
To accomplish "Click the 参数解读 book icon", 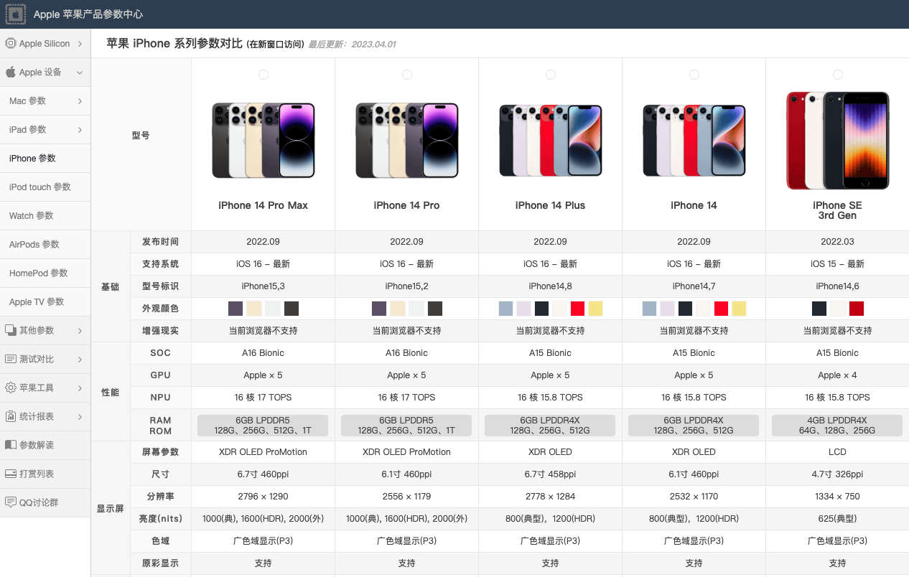I will click(x=10, y=445).
